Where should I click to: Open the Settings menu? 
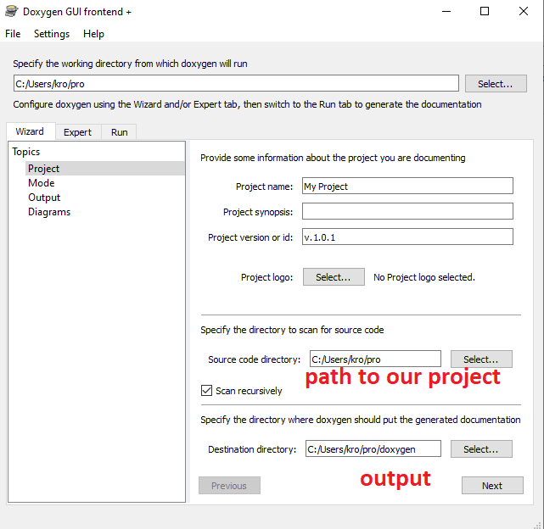pyautogui.click(x=52, y=34)
